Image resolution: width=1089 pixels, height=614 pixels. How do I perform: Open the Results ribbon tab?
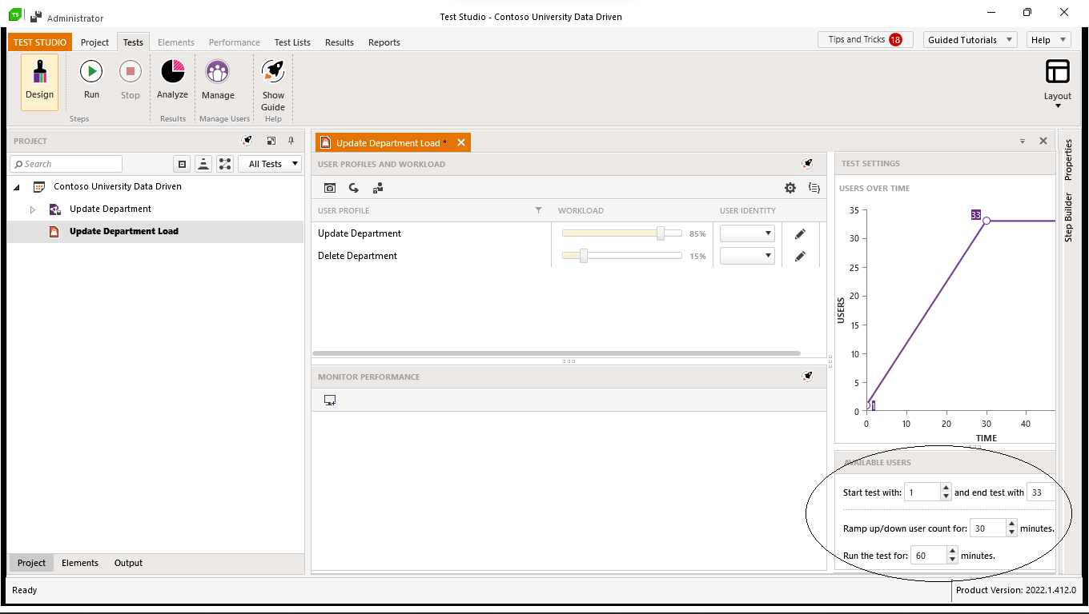[340, 42]
